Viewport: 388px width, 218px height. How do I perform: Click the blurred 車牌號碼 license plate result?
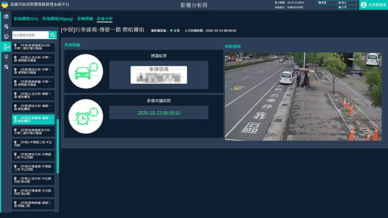tap(159, 75)
